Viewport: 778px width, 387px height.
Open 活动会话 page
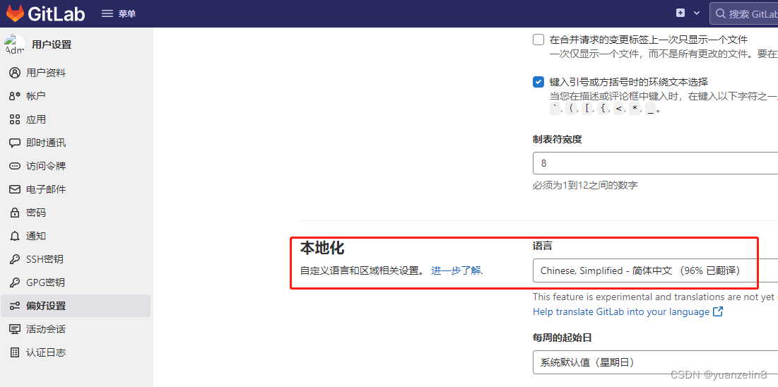[x=76, y=330]
